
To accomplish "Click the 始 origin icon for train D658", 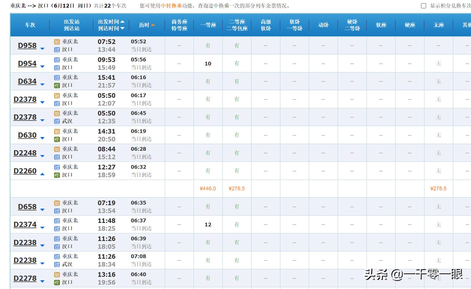I will 57,203.
